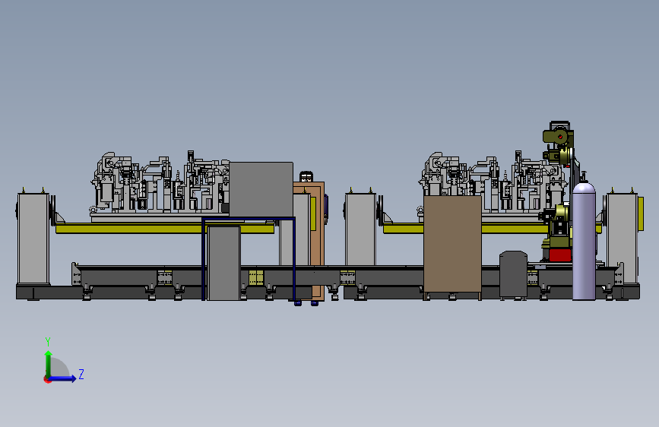This screenshot has width=659, height=427.
Task: Select the red base of the welding robot
Action: click(x=560, y=255)
